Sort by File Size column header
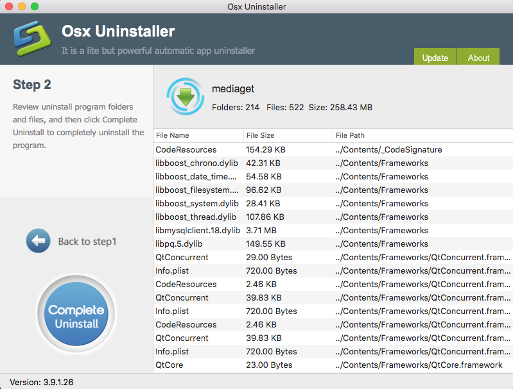Screen dimensions: 513x389 [x=288, y=135]
